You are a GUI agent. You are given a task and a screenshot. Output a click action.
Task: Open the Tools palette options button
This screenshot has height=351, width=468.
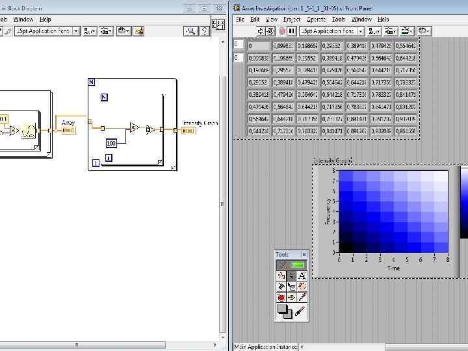coord(304,254)
